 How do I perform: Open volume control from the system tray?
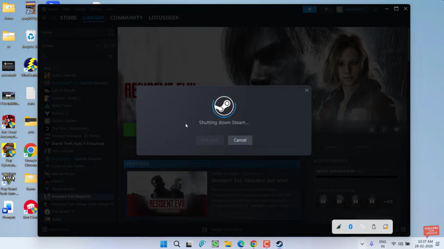pyautogui.click(x=400, y=244)
